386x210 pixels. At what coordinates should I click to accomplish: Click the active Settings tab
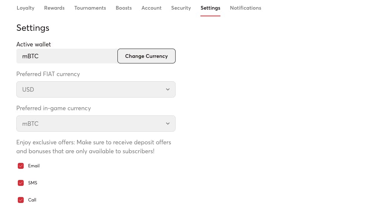[210, 8]
